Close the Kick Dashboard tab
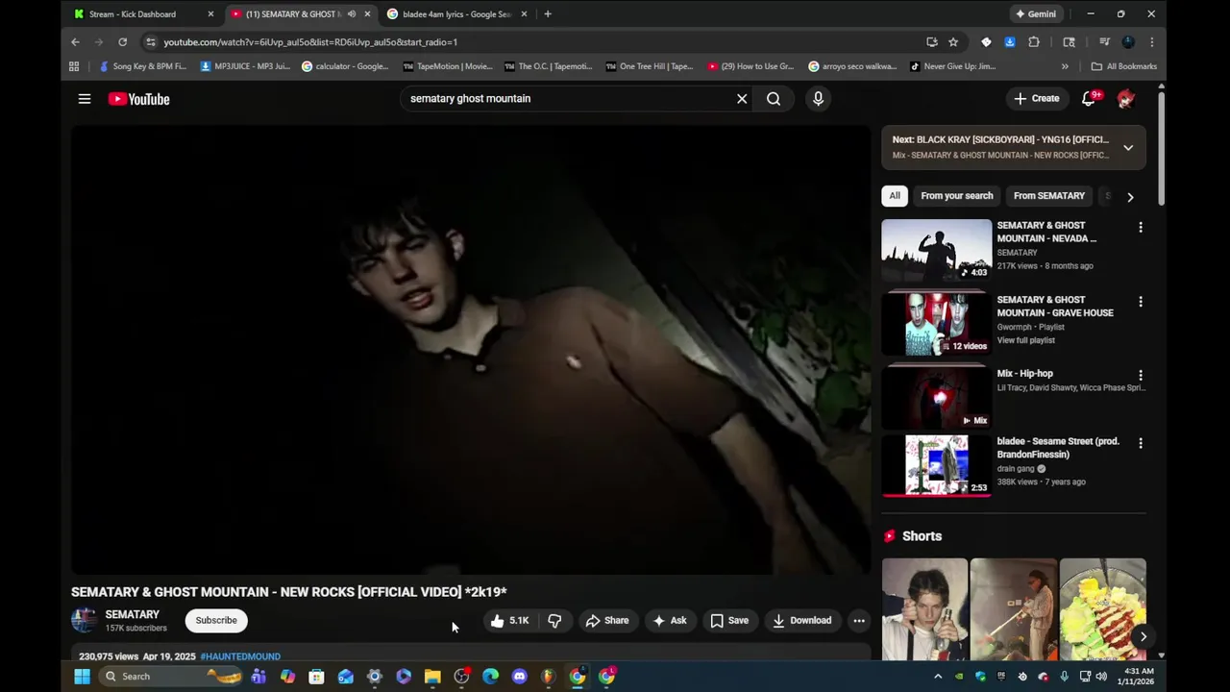Image resolution: width=1230 pixels, height=692 pixels. tap(210, 14)
